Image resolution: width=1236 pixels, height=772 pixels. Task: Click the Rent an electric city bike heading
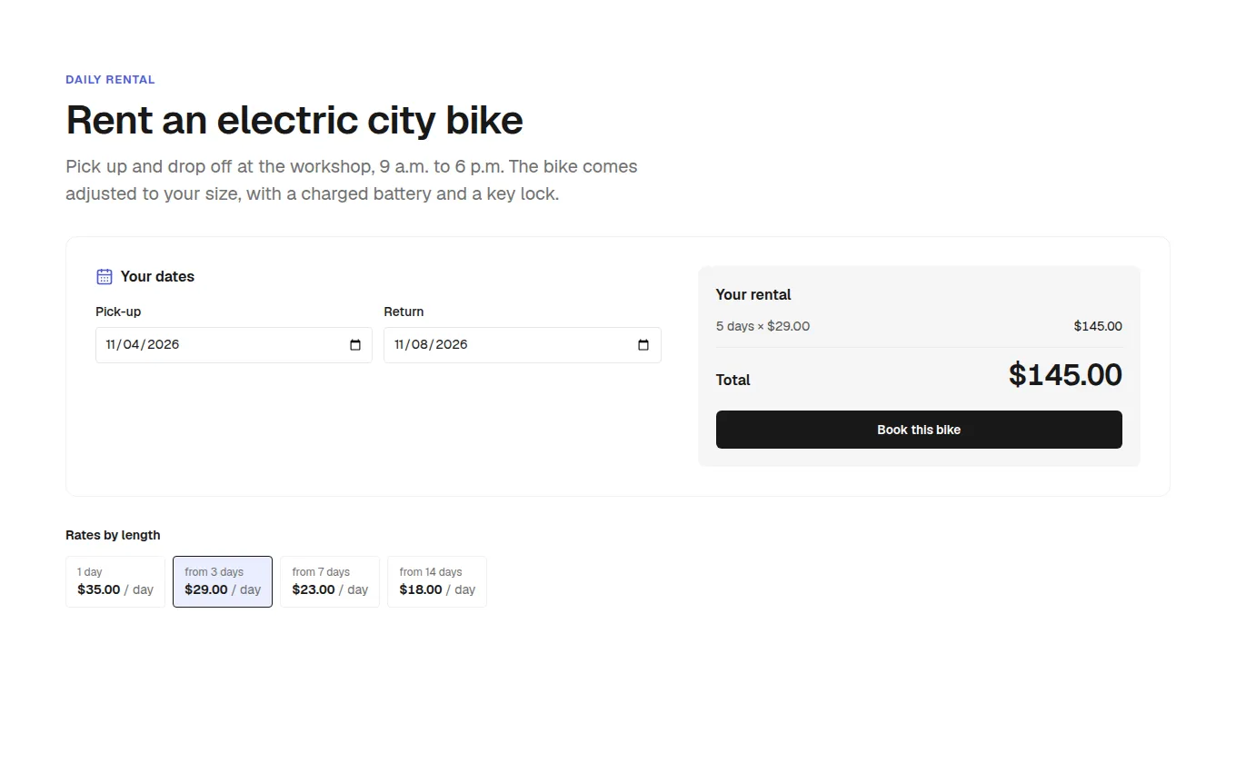pyautogui.click(x=294, y=120)
